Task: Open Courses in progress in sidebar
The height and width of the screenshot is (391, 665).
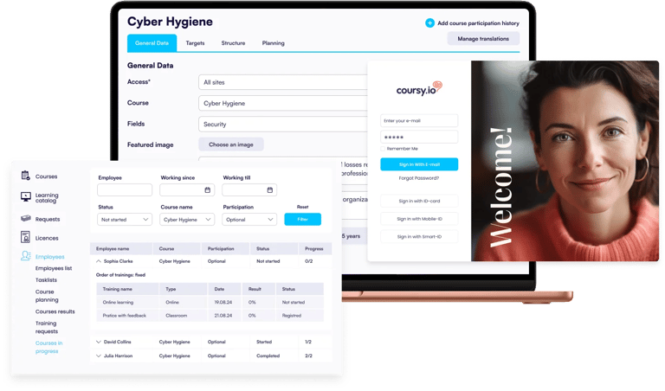Action: 48,347
